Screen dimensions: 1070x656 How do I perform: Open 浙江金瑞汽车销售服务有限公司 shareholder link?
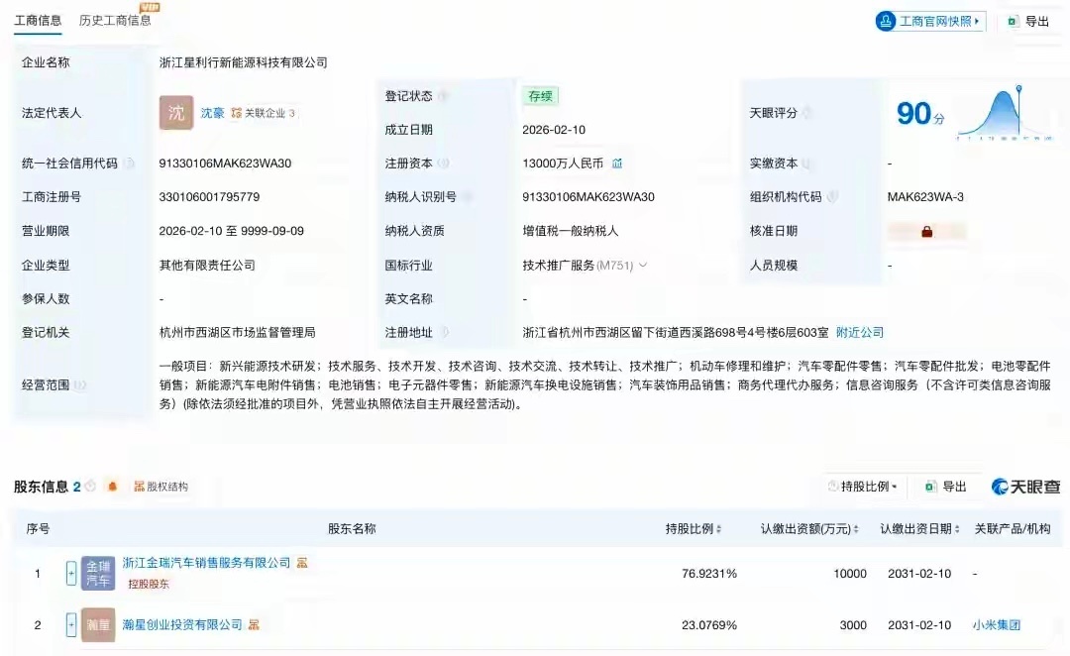[x=207, y=563]
